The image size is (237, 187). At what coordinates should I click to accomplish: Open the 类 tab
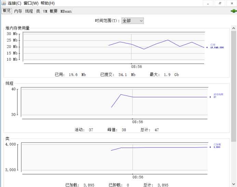coord(38,11)
